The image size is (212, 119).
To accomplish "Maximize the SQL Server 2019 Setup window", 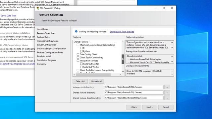I will (x=164, y=8).
